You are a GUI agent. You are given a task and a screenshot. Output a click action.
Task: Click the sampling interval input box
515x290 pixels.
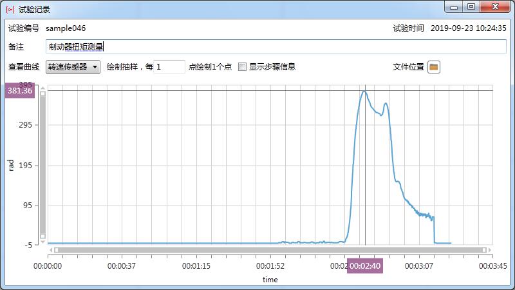point(169,67)
